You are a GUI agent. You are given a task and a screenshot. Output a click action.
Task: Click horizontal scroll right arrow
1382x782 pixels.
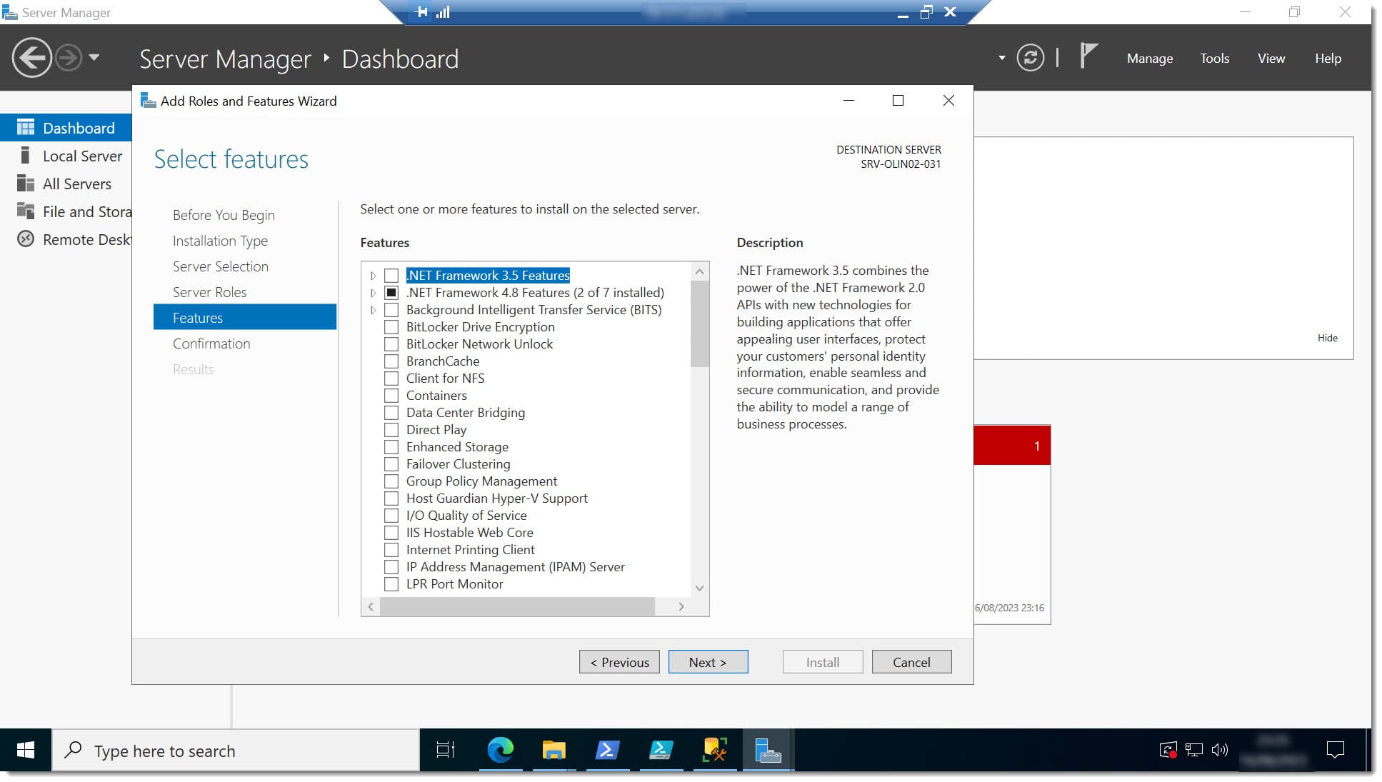point(681,606)
